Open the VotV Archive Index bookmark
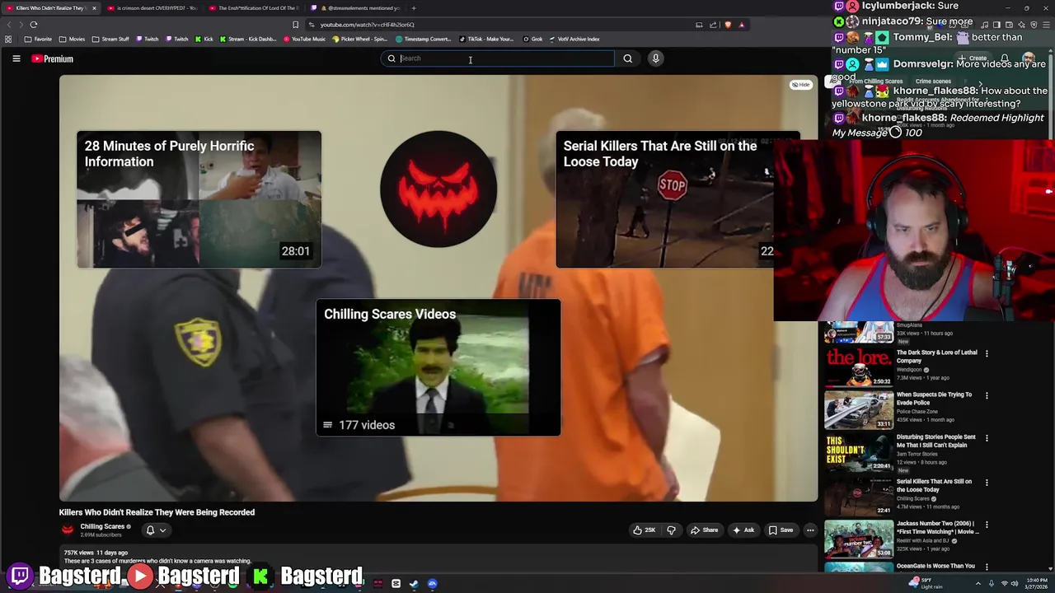This screenshot has width=1055, height=593. click(574, 39)
